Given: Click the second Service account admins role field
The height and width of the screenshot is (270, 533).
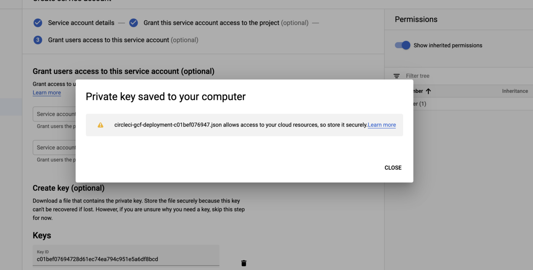Looking at the screenshot, I should 54,147.
